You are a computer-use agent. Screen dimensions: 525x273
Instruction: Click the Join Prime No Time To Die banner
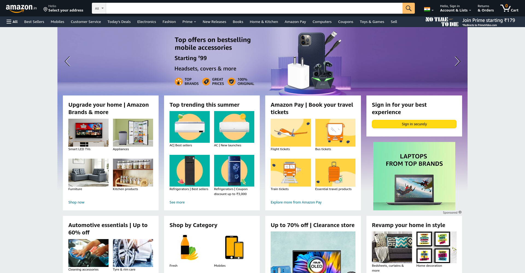click(470, 22)
